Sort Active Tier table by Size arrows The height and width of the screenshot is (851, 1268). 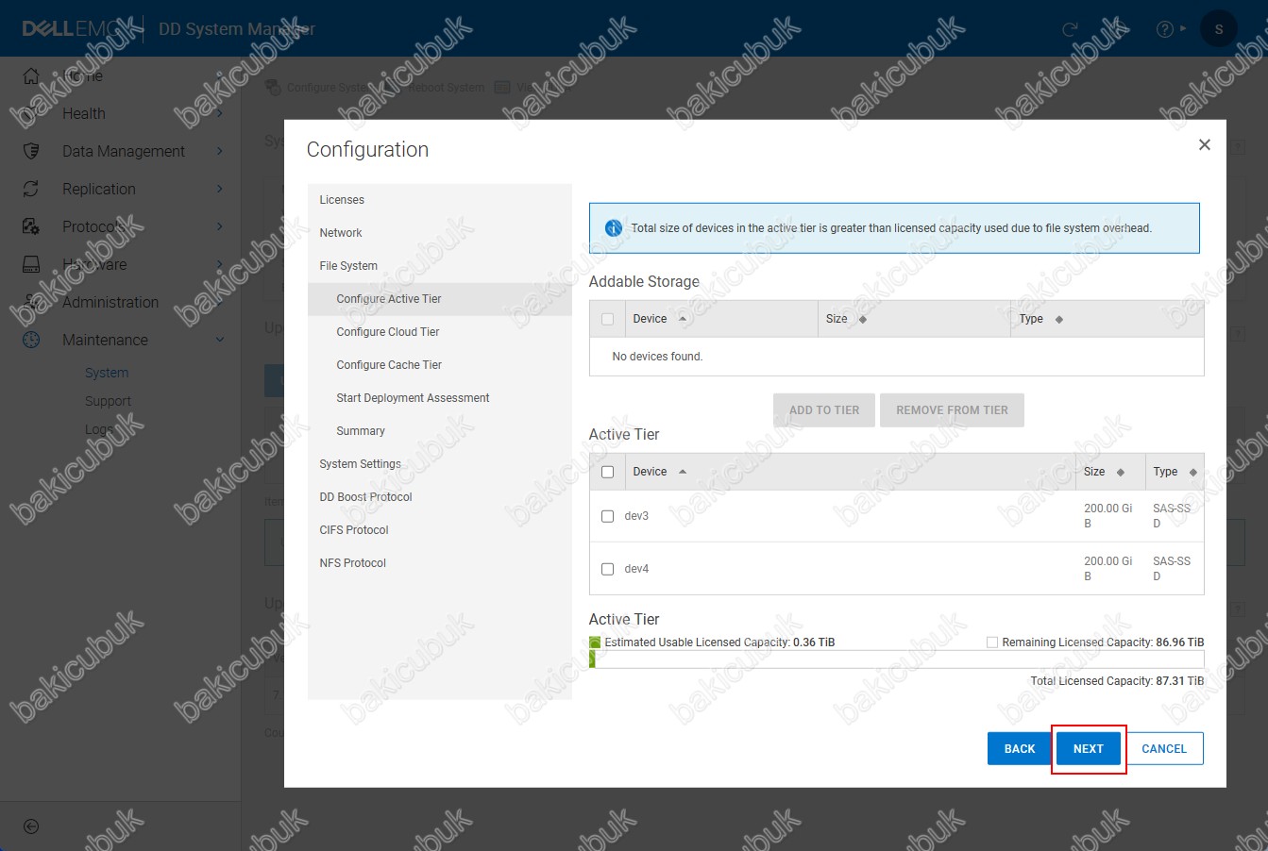[1121, 472]
